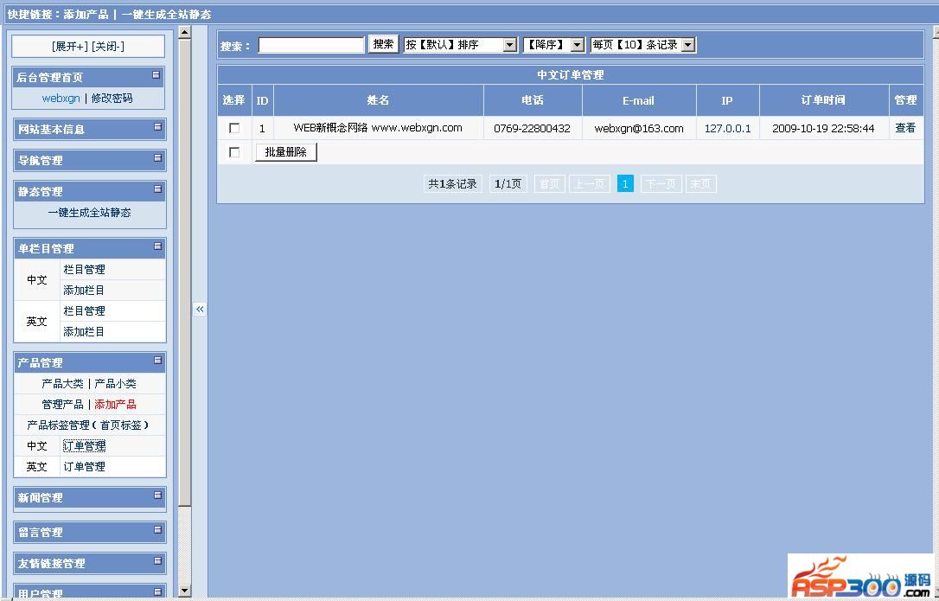Toggle the 导航管理 panel collapse icon
The height and width of the screenshot is (601, 939).
pos(157,157)
